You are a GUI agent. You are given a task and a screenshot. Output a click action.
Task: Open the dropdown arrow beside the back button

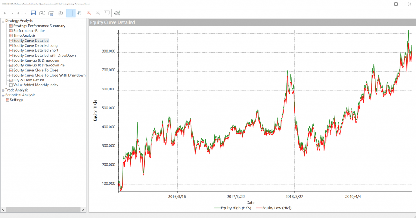pyautogui.click(x=12, y=13)
